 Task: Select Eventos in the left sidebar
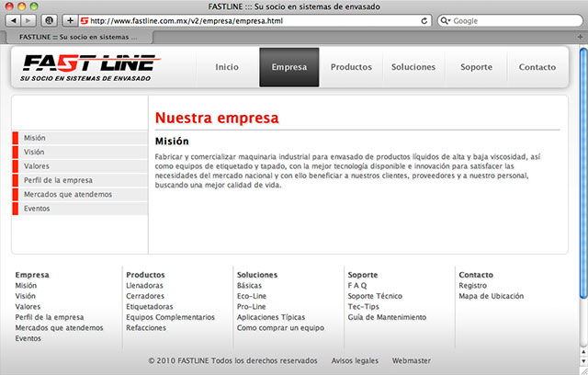tap(80, 209)
